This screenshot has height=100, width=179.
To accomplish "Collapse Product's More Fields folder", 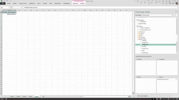I will [138, 39].
